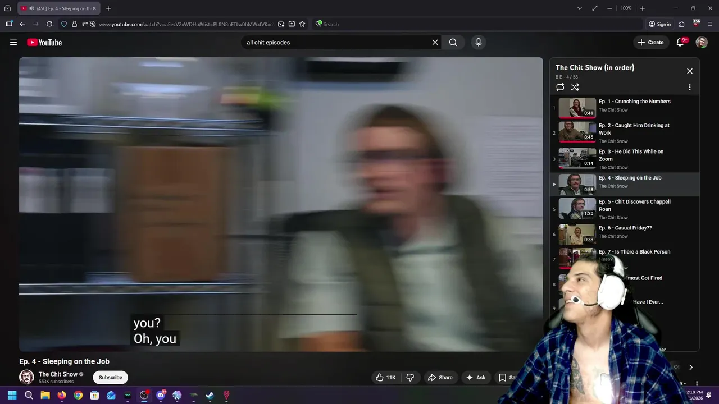Screen dimensions: 719x404
Task: Open the account avatar menu
Action: (702, 42)
